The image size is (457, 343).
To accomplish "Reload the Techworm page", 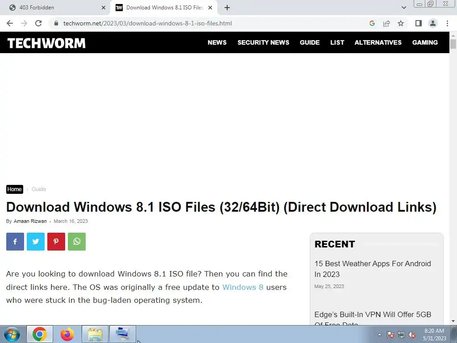I will click(38, 23).
